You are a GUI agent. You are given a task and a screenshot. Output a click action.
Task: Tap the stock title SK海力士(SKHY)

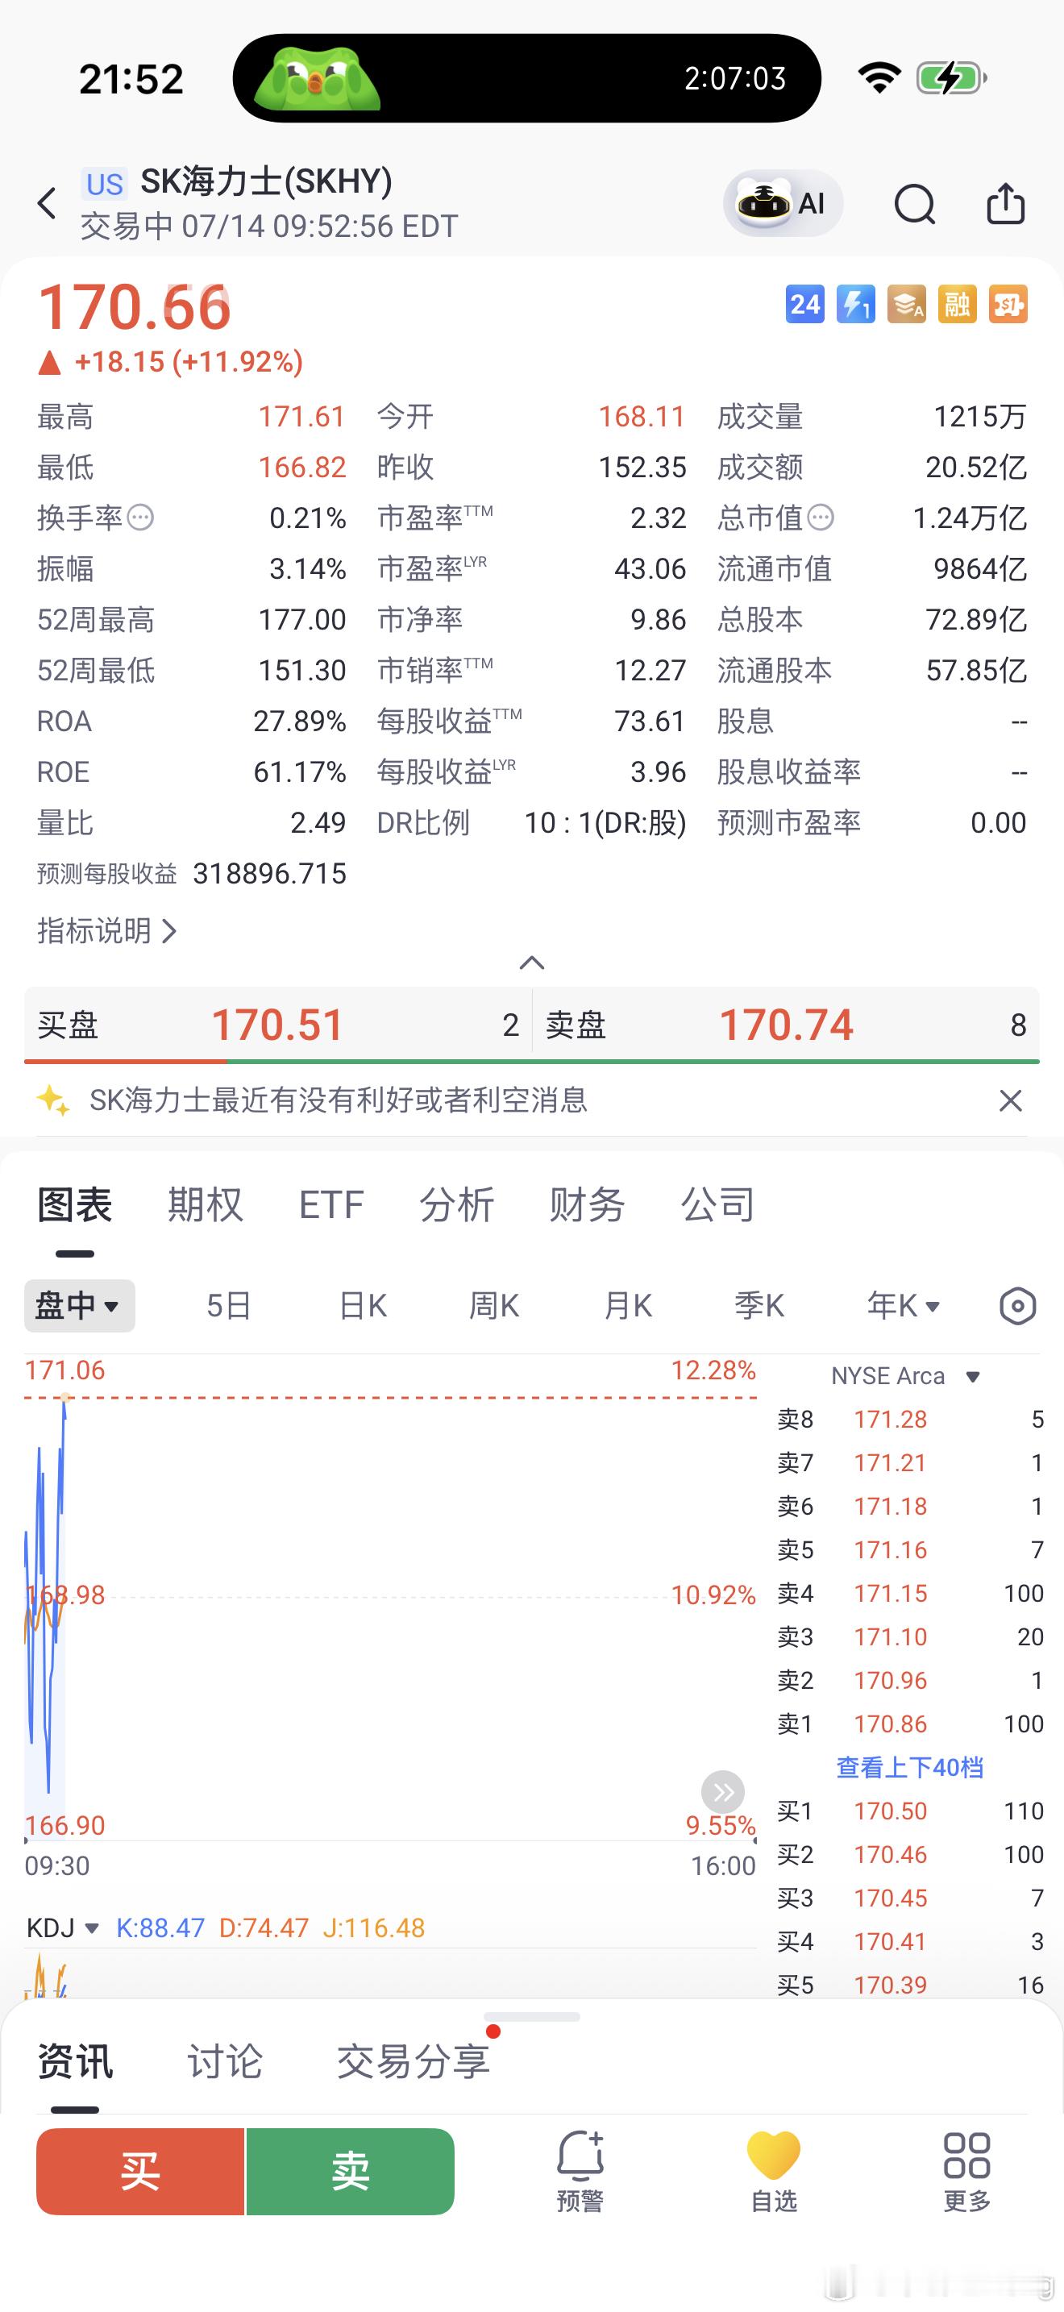(x=267, y=182)
